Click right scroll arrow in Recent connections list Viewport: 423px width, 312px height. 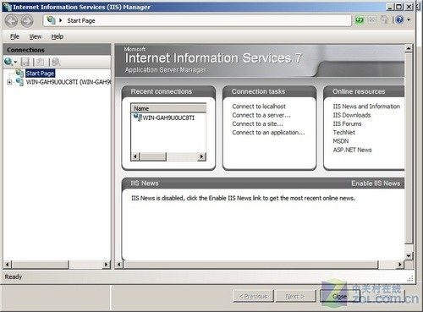pyautogui.click(x=201, y=156)
